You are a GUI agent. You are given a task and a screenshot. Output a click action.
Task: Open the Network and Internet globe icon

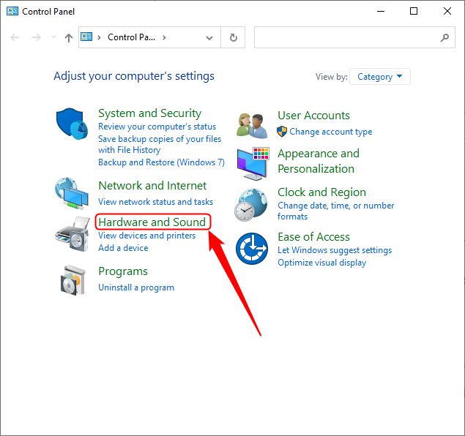tap(72, 193)
